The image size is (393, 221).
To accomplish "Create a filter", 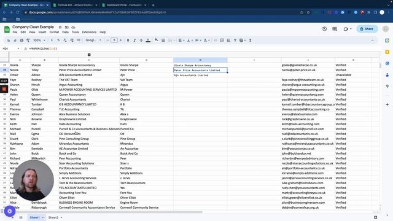I will [x=235, y=41].
